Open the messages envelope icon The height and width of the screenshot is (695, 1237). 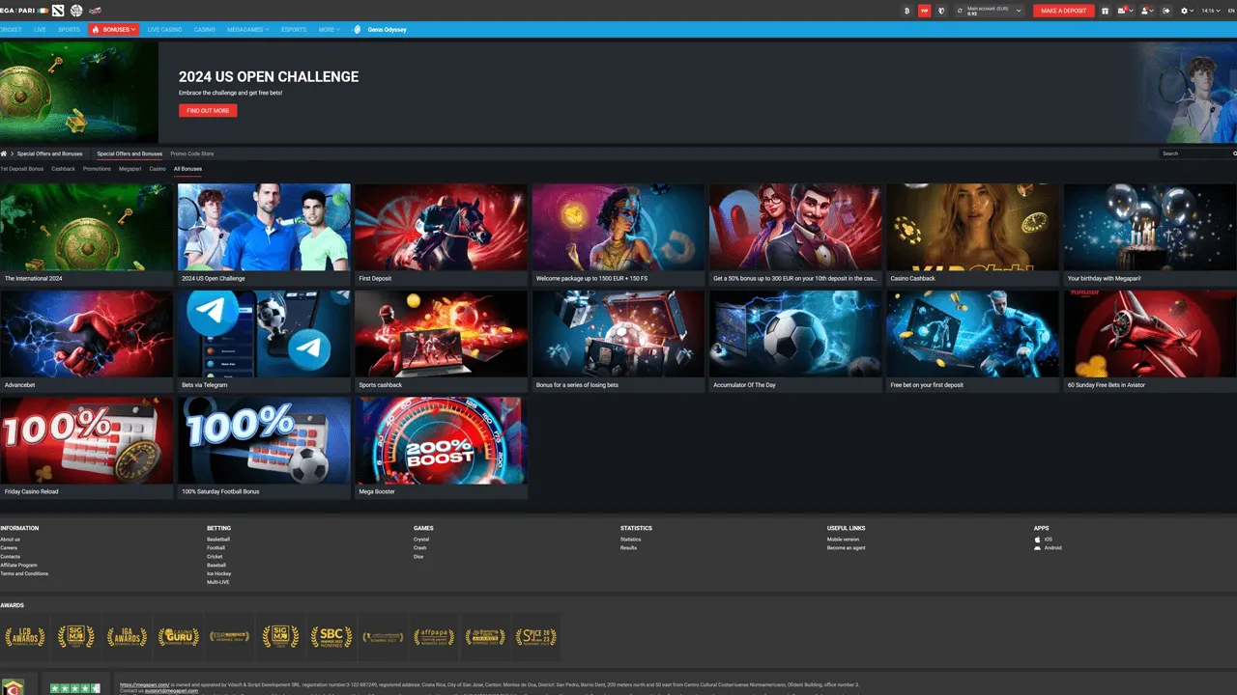[1123, 11]
